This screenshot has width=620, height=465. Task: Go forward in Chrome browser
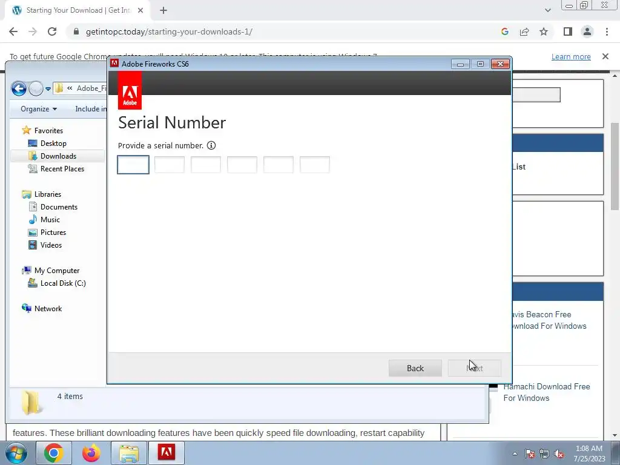33,31
